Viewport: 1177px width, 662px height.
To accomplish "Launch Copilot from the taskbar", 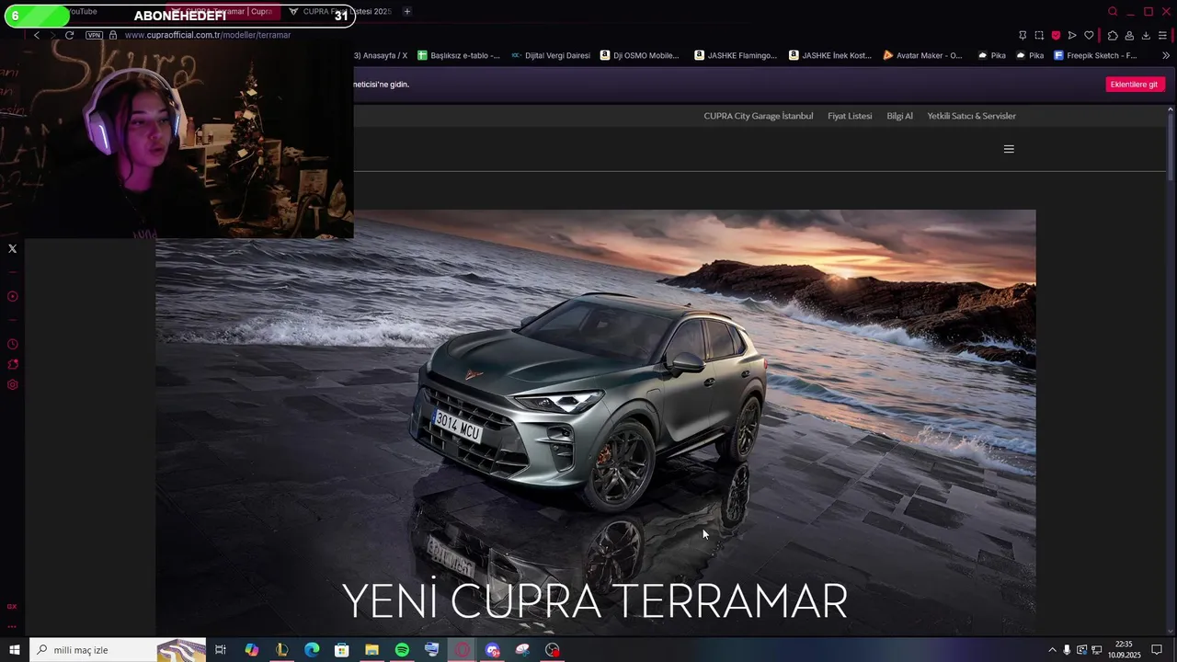I will coord(251,650).
